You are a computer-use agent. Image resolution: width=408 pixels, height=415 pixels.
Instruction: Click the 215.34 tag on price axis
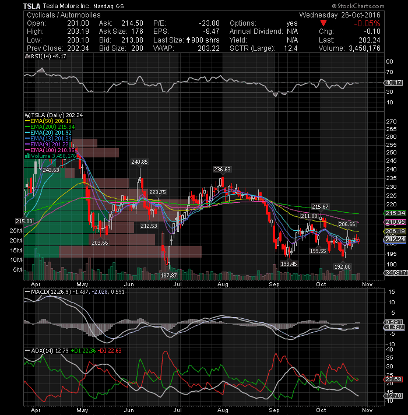coord(394,213)
